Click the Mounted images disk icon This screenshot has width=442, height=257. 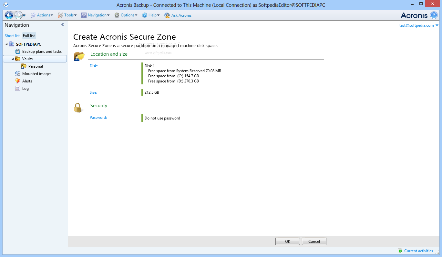(18, 74)
